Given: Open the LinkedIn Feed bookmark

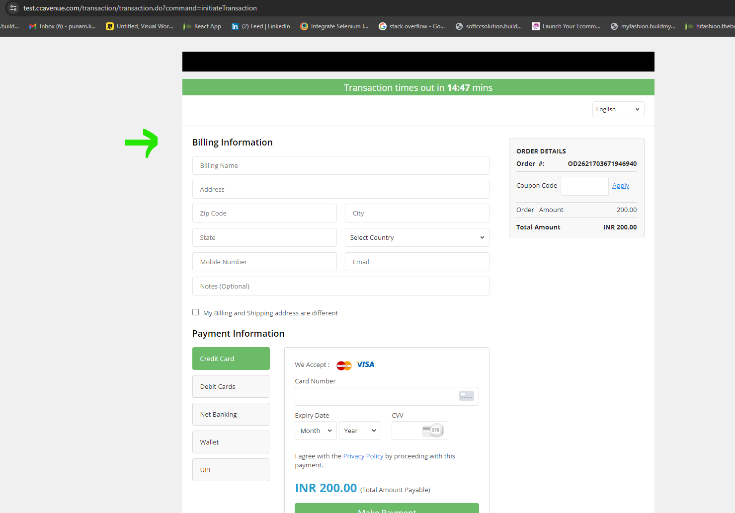Looking at the screenshot, I should point(261,26).
